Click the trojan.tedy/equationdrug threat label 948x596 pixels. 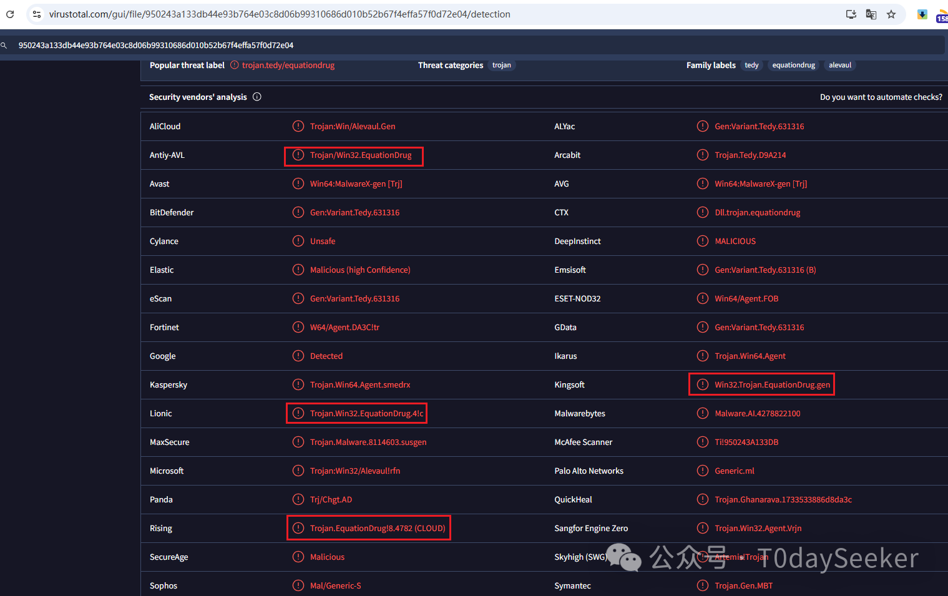tap(288, 65)
